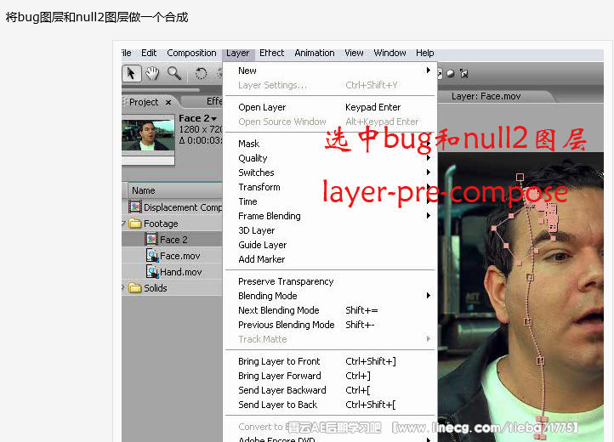Select the arrow Selection tool
This screenshot has height=442, width=614.
point(132,74)
